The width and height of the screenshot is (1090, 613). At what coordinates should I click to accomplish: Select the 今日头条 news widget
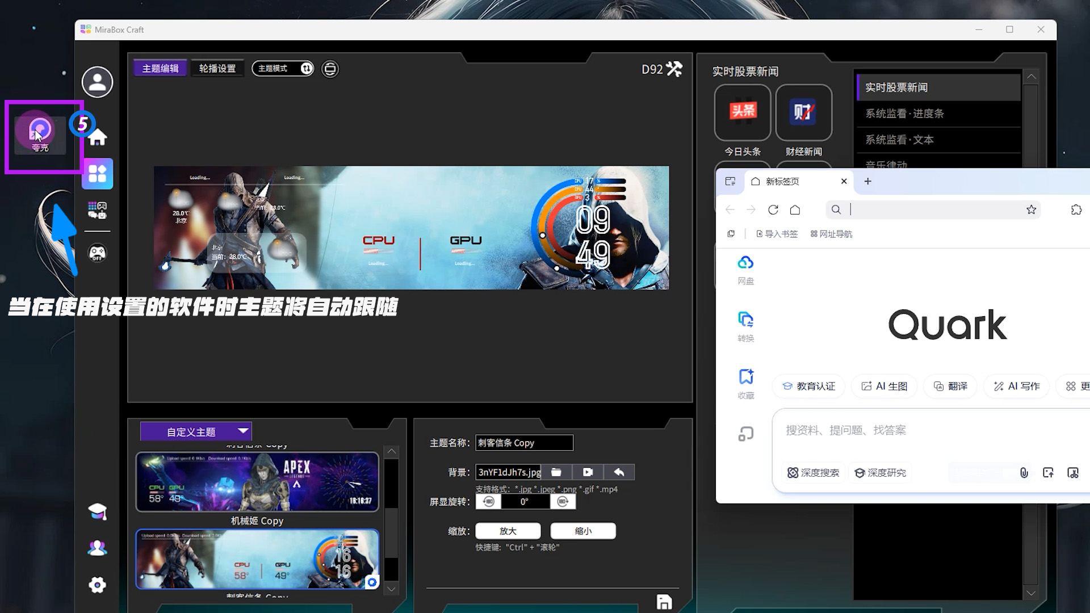743,112
